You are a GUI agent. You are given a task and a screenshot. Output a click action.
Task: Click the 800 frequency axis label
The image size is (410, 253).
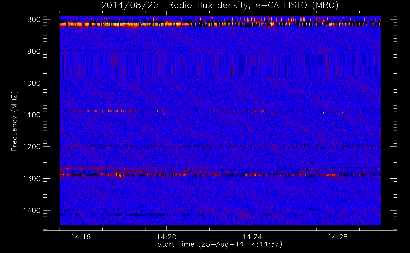34,20
